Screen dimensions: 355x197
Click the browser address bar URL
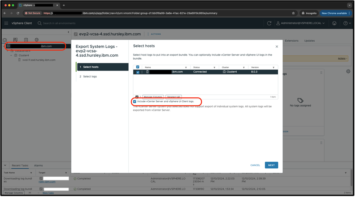tap(130, 13)
